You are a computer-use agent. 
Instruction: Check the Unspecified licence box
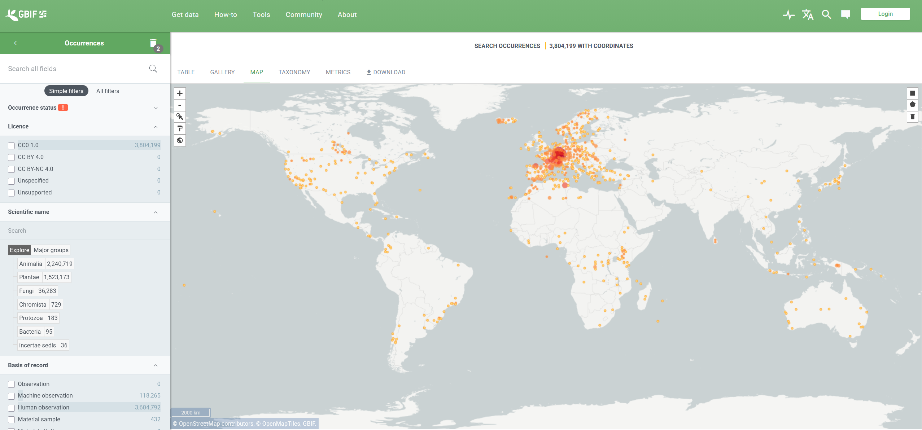tap(12, 181)
